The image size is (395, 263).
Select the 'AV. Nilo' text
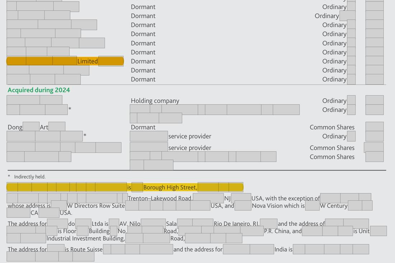coord(130,224)
